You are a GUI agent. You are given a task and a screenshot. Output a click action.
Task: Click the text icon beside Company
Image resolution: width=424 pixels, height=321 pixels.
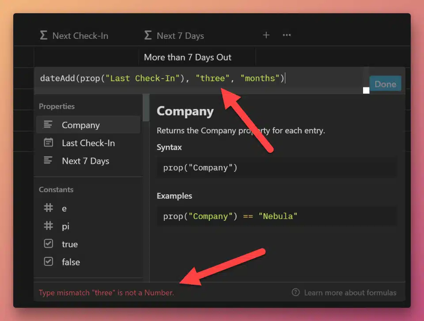tap(48, 125)
